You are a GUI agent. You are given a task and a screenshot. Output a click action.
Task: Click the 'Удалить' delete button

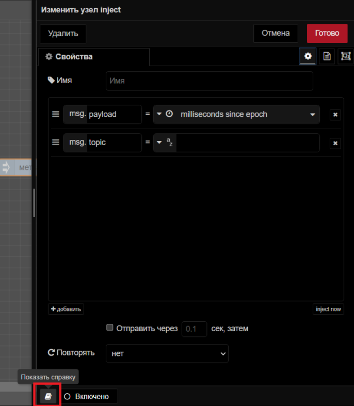[63, 34]
